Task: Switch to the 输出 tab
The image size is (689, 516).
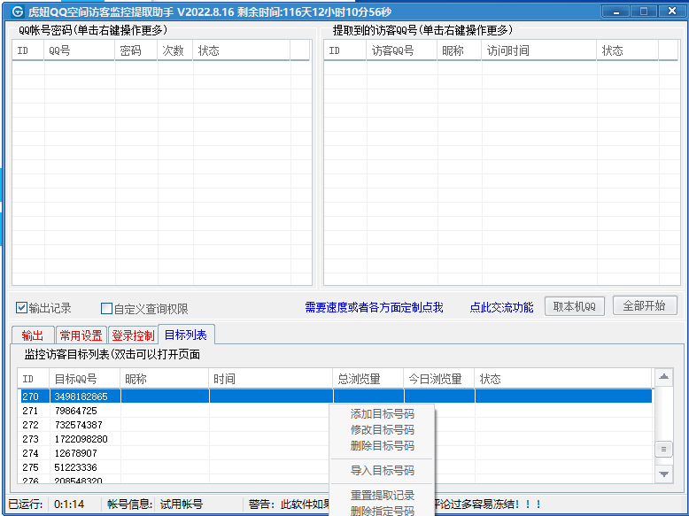Action: pos(33,335)
